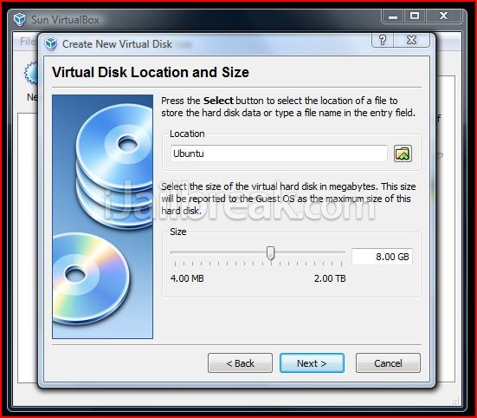Maximize the Sun VirtualBox window
The height and width of the screenshot is (418, 477).
tap(415, 16)
